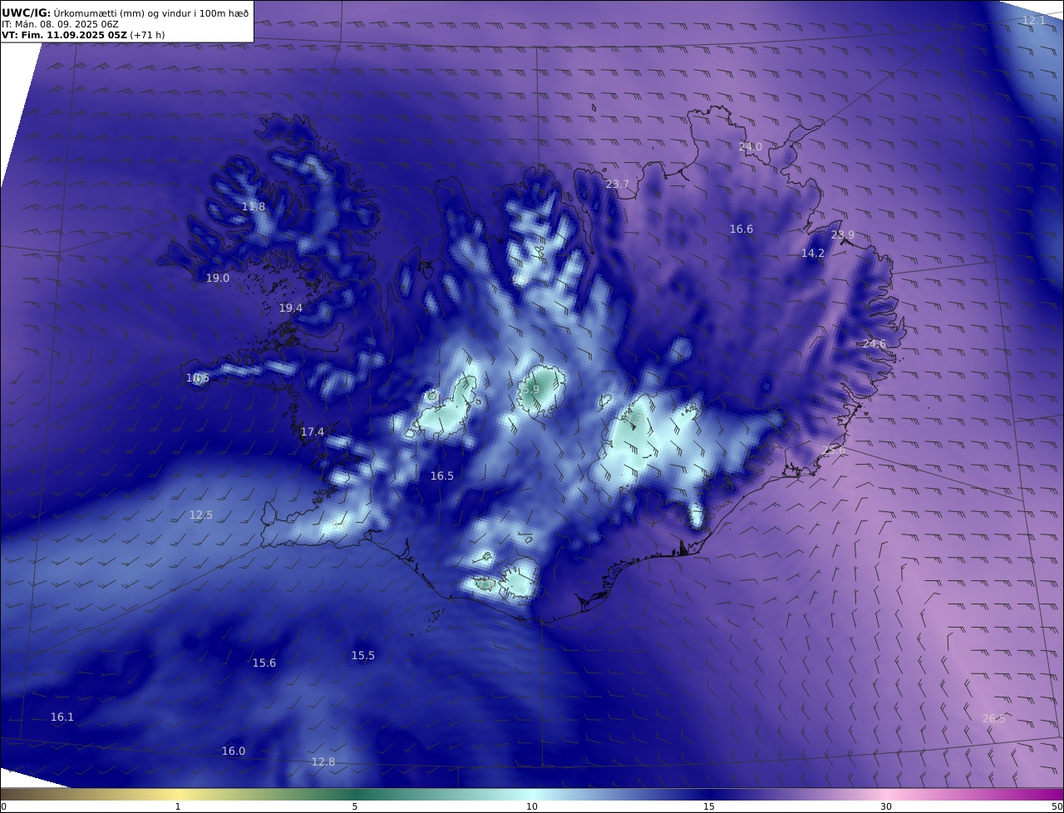Pick the 14.2 value label

tap(813, 254)
